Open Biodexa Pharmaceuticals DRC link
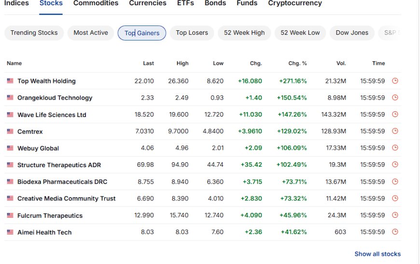The image size is (420, 264). tap(62, 182)
